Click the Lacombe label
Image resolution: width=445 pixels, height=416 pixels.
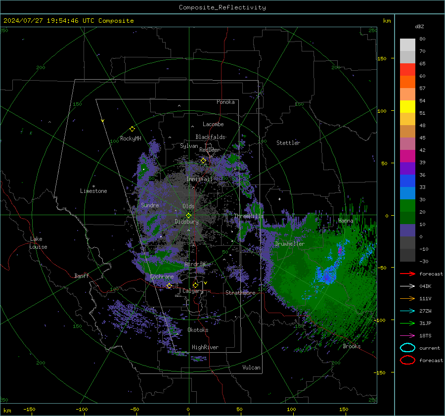point(213,124)
